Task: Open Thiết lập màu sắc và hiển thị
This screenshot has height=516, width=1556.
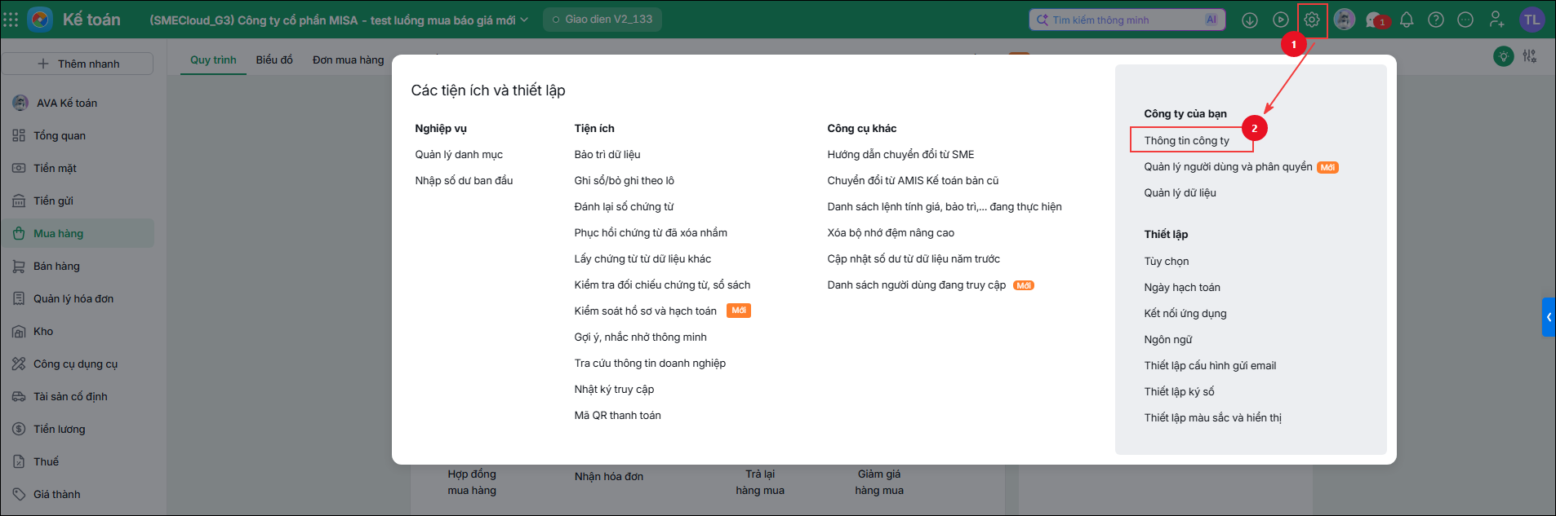Action: (x=1212, y=417)
